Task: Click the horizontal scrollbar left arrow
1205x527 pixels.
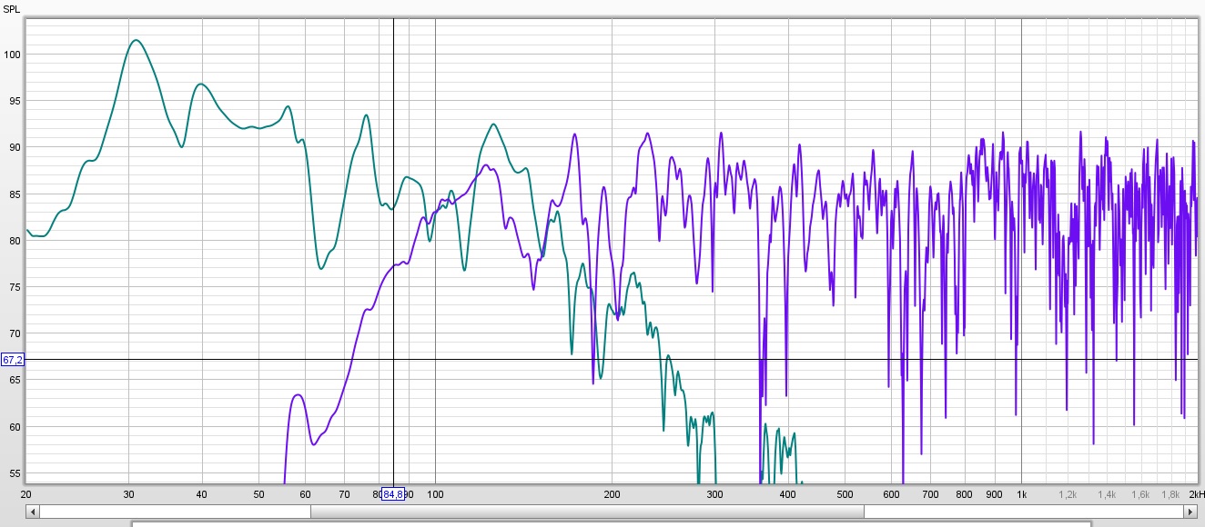Action: coord(33,512)
